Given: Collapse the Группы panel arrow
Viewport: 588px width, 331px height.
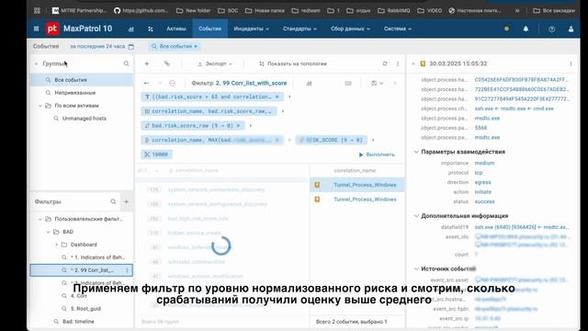Looking at the screenshot, I should point(37,63).
